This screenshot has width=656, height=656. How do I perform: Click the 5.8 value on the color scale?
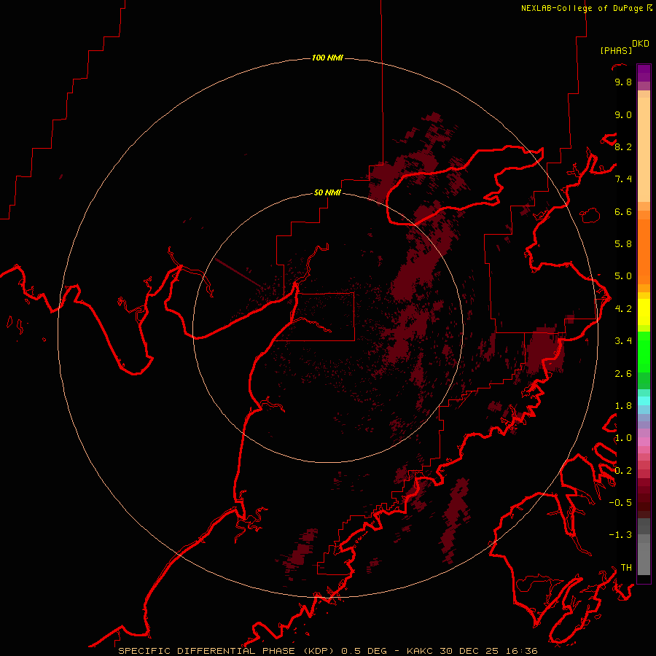(x=623, y=244)
